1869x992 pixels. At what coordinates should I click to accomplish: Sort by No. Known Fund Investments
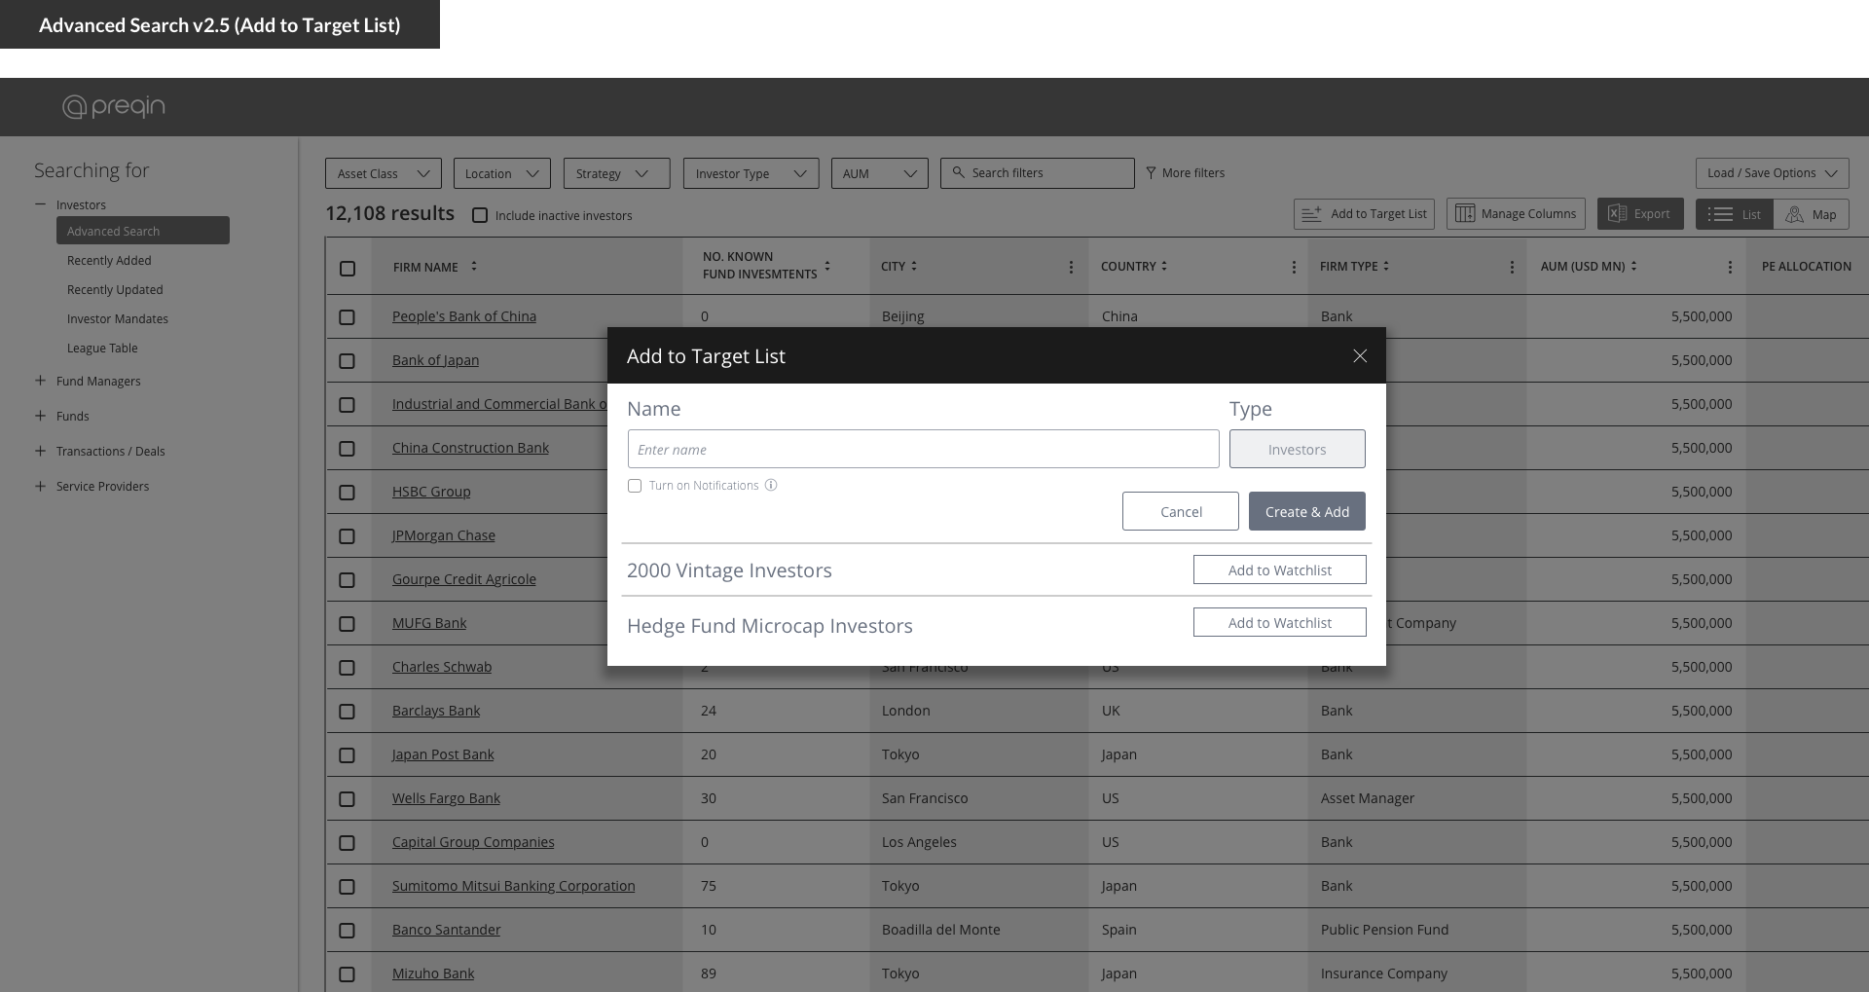point(827,266)
